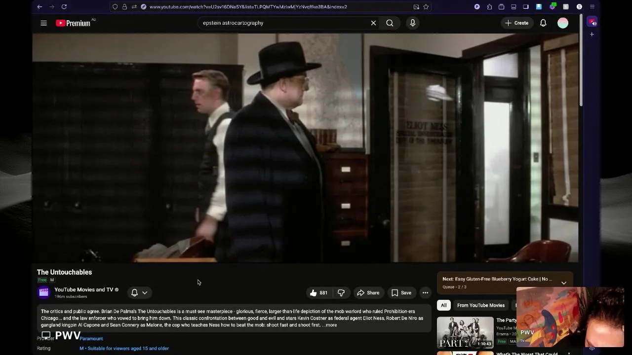Open more actions three-dot menu
The width and height of the screenshot is (632, 355).
pyautogui.click(x=425, y=293)
